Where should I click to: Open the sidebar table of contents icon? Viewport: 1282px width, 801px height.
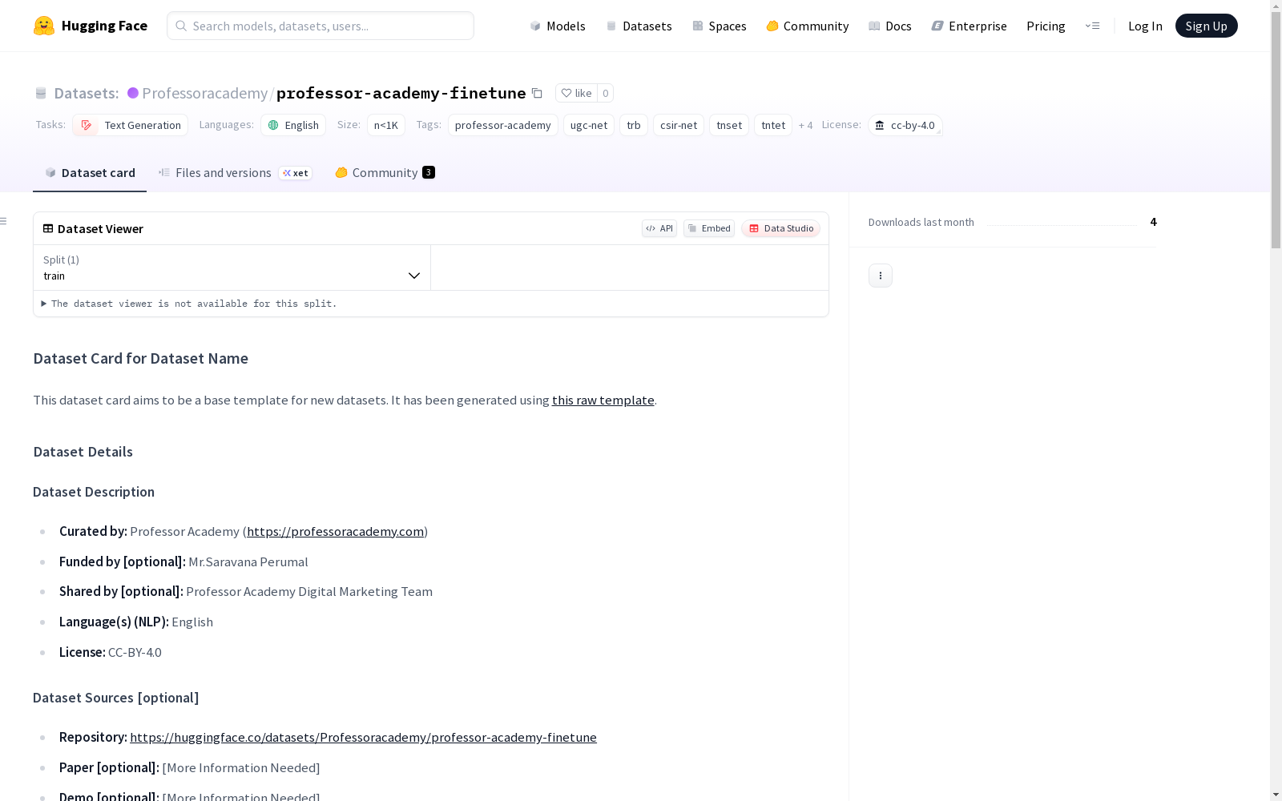click(x=4, y=221)
